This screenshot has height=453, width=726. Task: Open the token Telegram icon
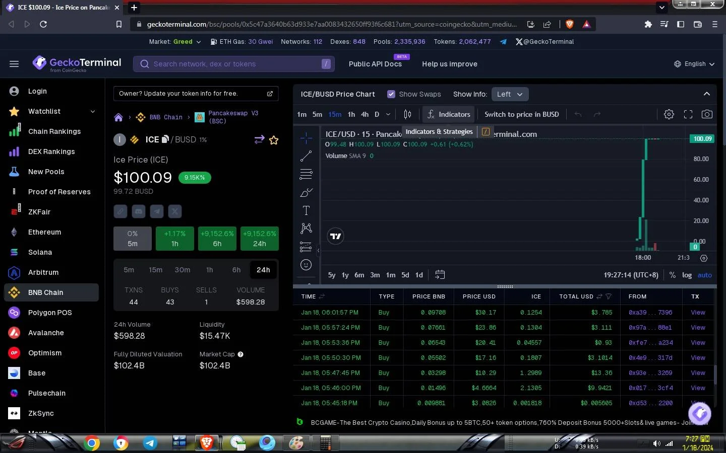coord(157,211)
